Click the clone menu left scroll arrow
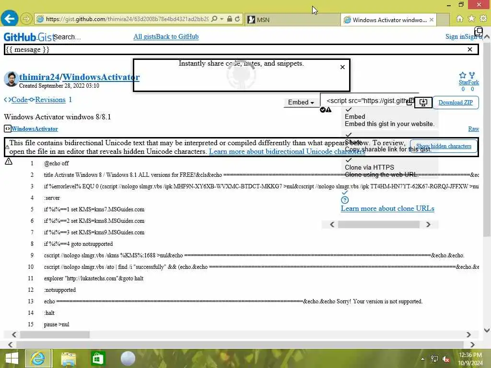The image size is (491, 368). tap(332, 224)
